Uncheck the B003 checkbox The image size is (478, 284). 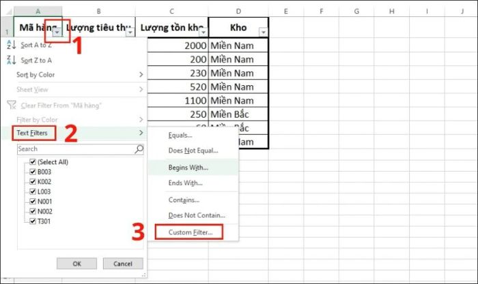[x=33, y=172]
